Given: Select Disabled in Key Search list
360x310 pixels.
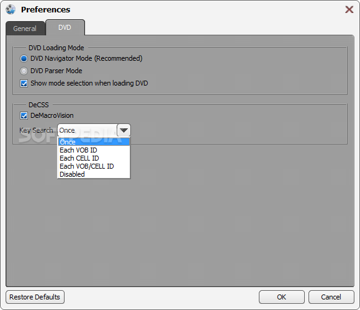Looking at the screenshot, I should [94, 174].
